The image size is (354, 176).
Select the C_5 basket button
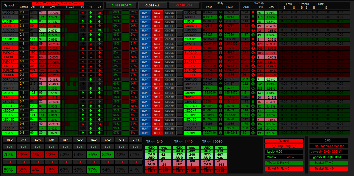click(122, 140)
